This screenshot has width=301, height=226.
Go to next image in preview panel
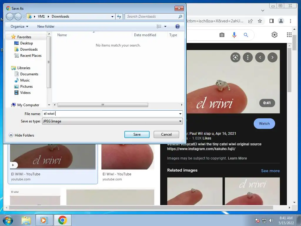[272, 57]
